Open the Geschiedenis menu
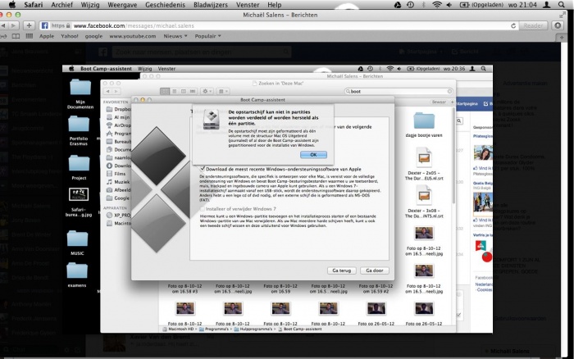574x359 pixels. coord(165,5)
